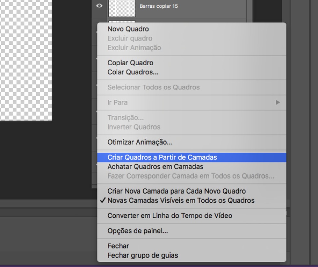Toggle Novas Camadas Visíveis em Todos os Quadros
Image resolution: width=318 pixels, height=267 pixels.
click(192, 200)
